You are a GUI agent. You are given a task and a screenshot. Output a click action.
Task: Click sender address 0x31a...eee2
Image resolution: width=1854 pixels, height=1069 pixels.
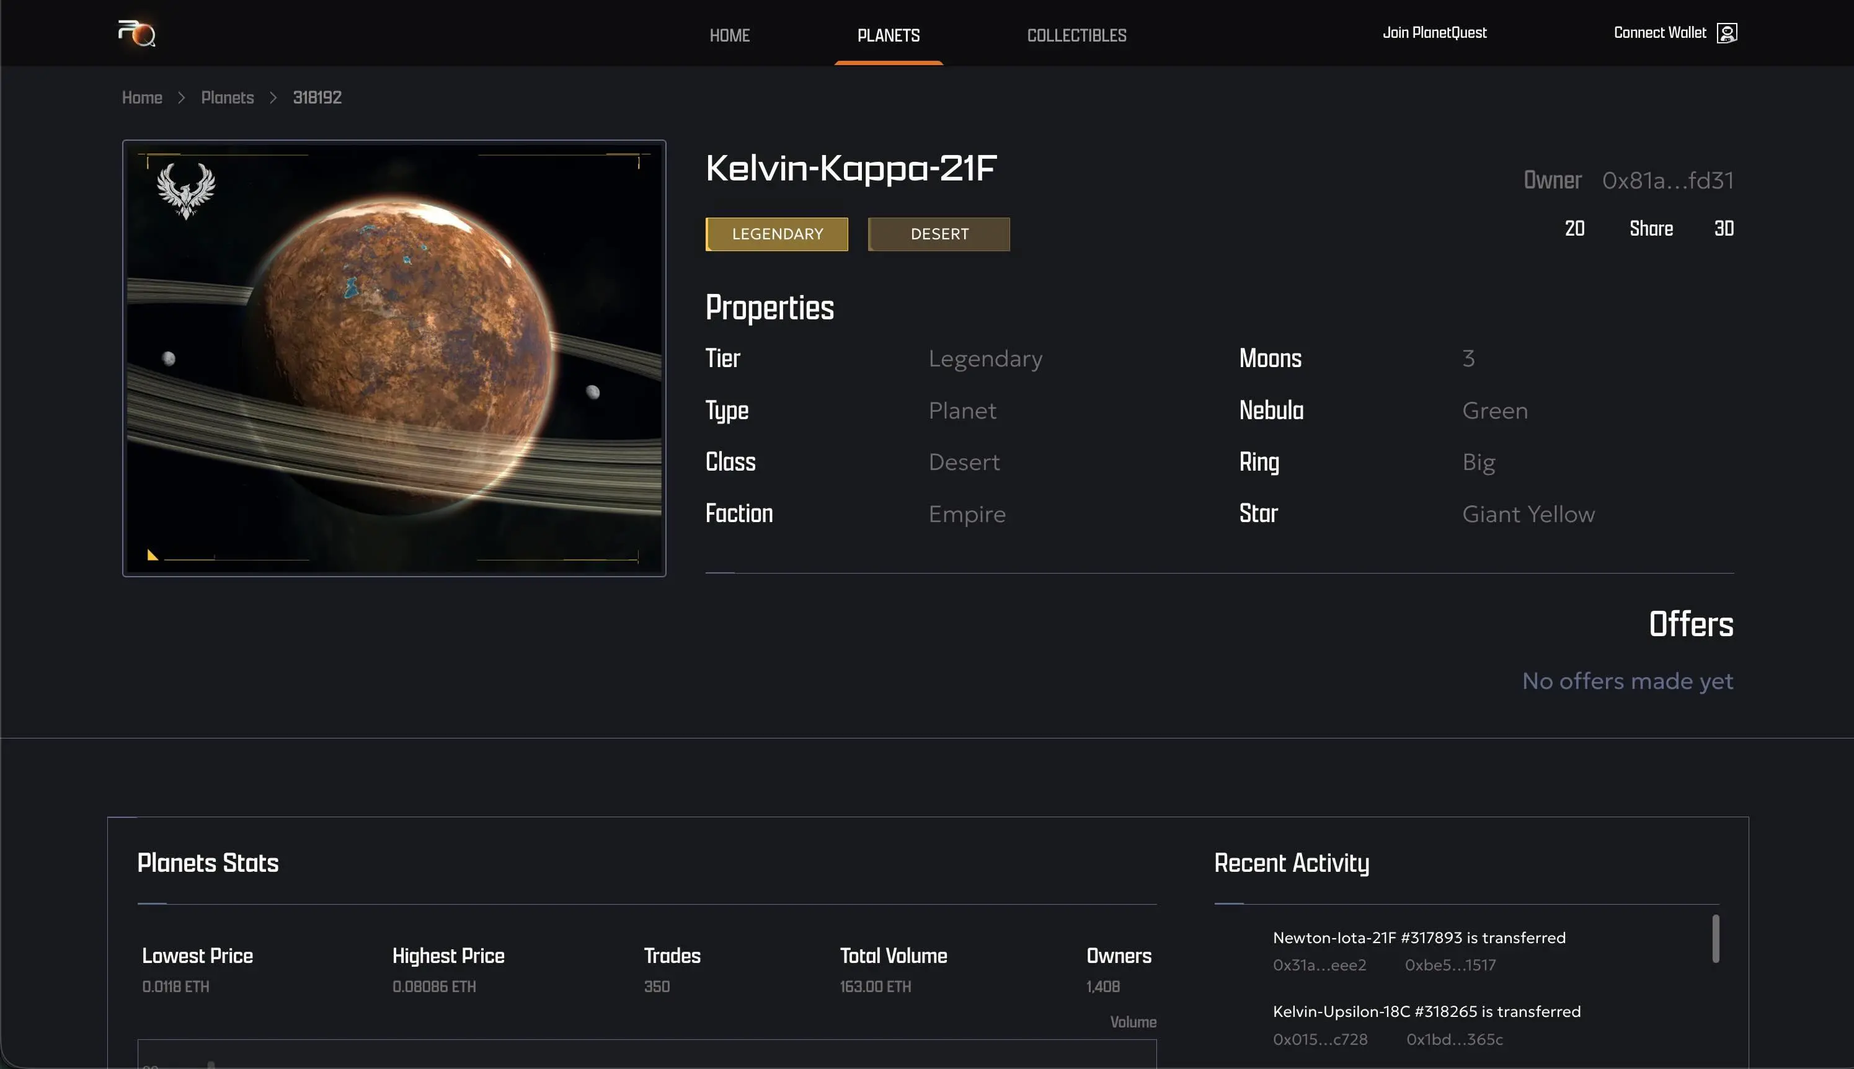tap(1319, 965)
